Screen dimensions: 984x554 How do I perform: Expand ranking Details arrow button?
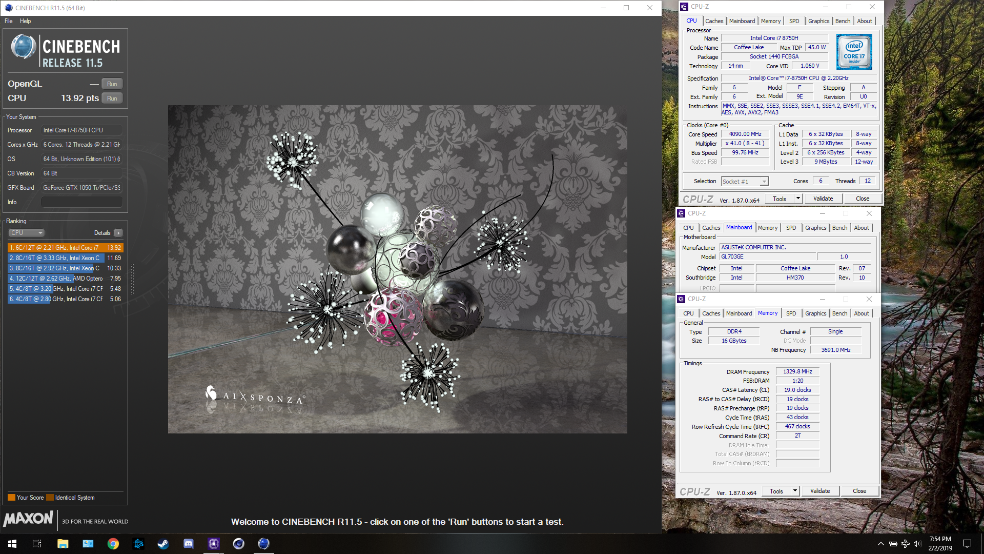tap(118, 233)
